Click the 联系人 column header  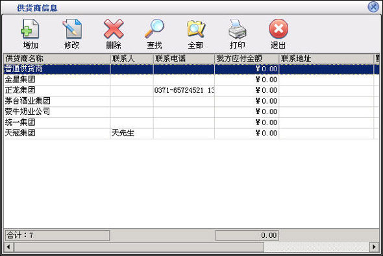pyautogui.click(x=132, y=58)
